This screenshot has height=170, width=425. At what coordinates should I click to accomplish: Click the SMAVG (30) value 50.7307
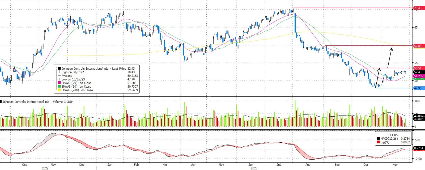point(133,86)
